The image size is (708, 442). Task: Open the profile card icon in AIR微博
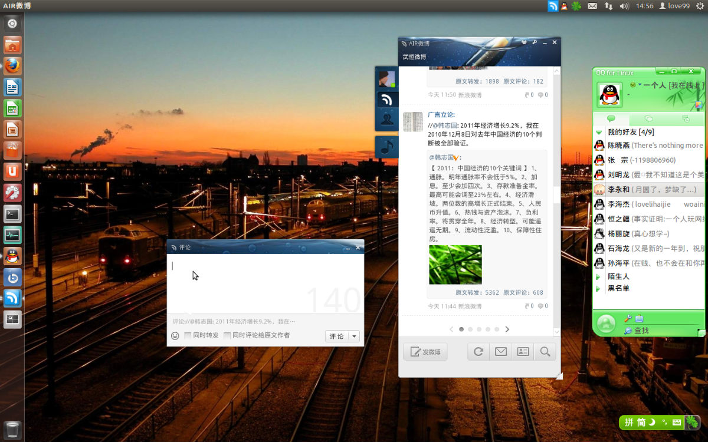[x=523, y=352]
